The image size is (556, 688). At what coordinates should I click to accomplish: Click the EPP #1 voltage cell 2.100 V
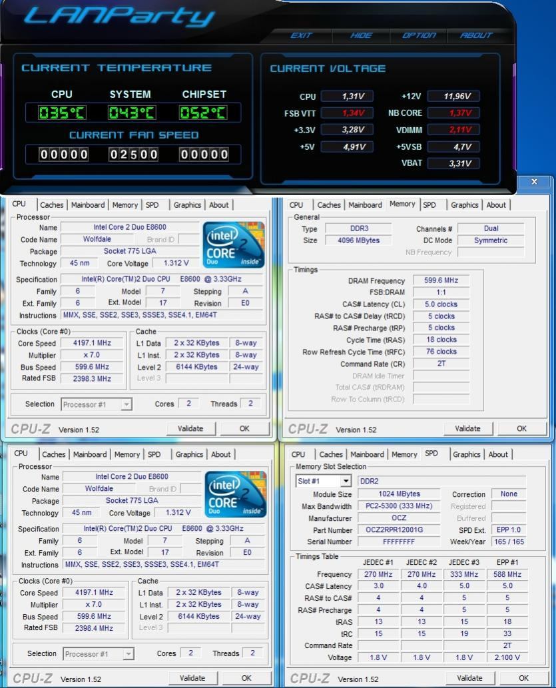507,658
